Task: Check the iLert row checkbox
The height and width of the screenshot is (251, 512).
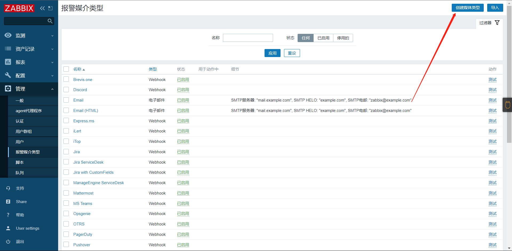Action: [x=66, y=131]
